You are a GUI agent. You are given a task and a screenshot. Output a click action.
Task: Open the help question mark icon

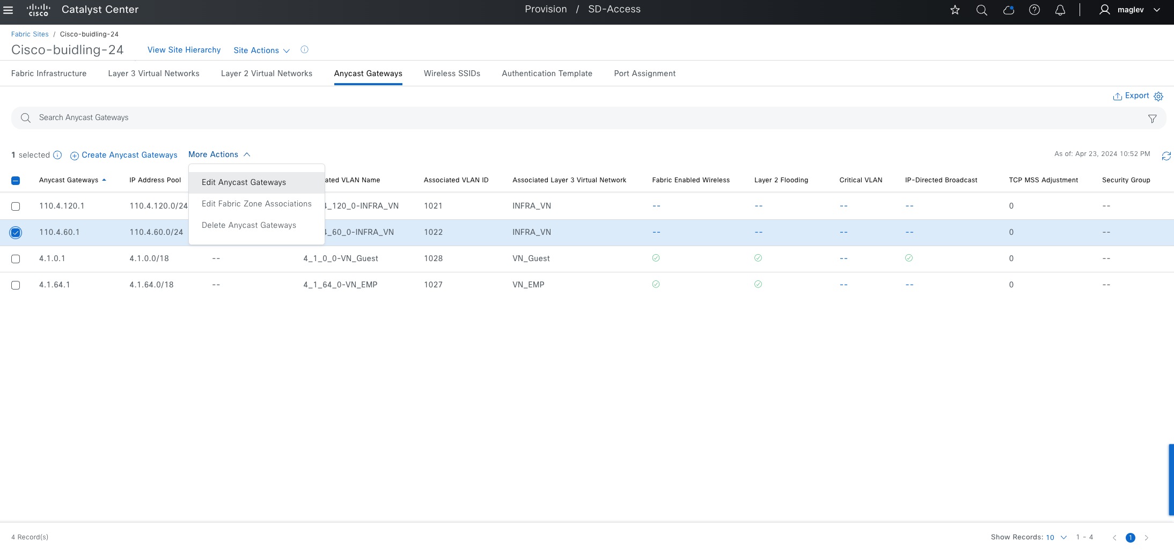[x=1034, y=10]
